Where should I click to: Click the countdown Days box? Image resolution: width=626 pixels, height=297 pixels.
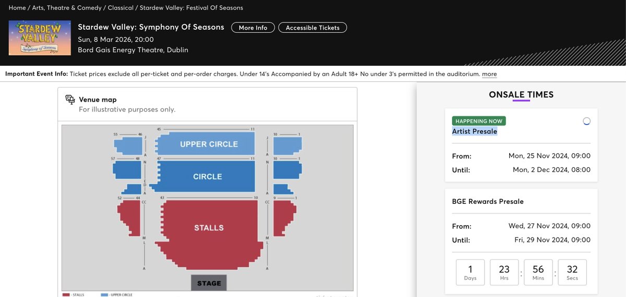[x=470, y=273]
